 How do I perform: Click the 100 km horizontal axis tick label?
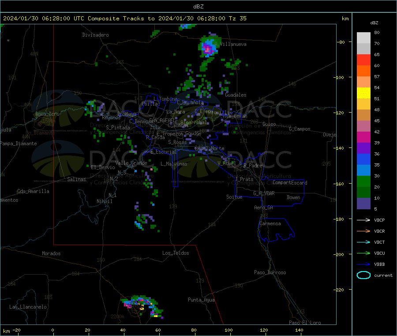228,330
